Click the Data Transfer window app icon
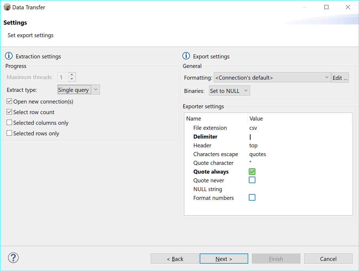 tap(7, 7)
